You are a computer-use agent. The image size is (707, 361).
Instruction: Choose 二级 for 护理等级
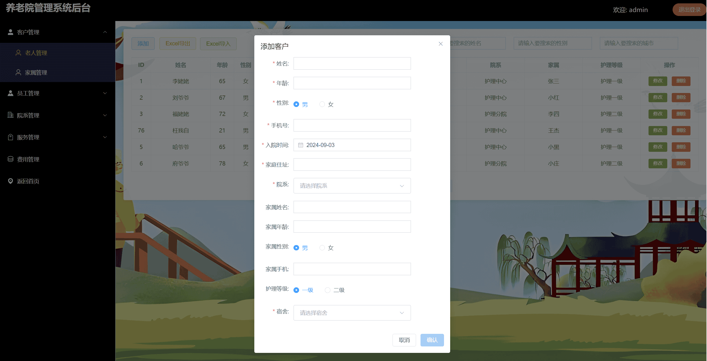click(328, 290)
